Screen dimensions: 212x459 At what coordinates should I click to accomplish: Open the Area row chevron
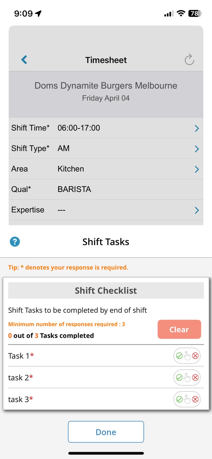[196, 169]
